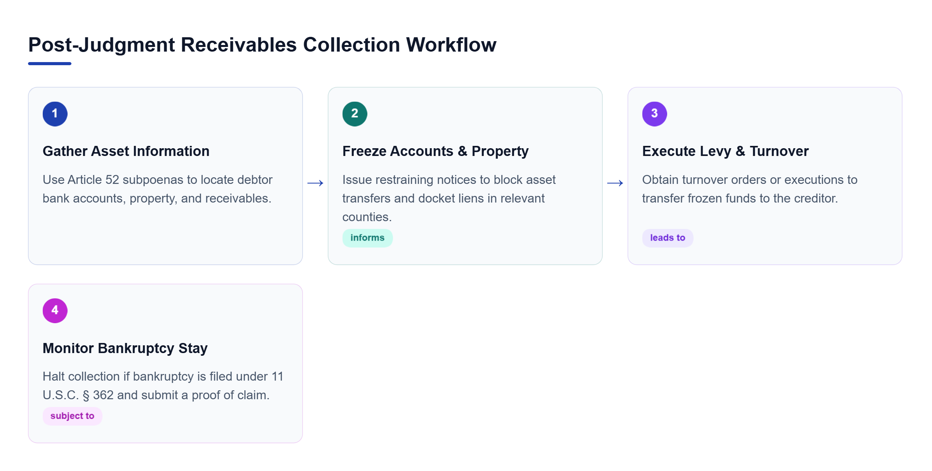Open the Execute Levy & Turnover heading
The height and width of the screenshot is (471, 932).
point(725,151)
